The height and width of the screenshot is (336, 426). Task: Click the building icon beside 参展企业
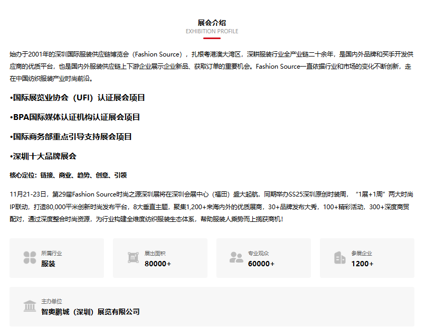pyautogui.click(x=339, y=257)
